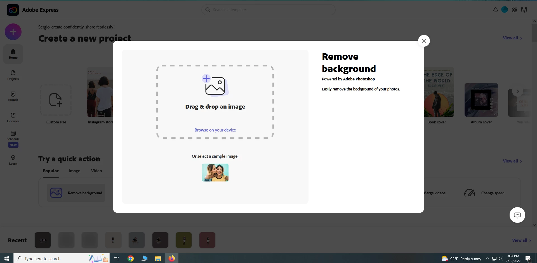Select the sample image of two women
This screenshot has height=263, width=537.
215,173
